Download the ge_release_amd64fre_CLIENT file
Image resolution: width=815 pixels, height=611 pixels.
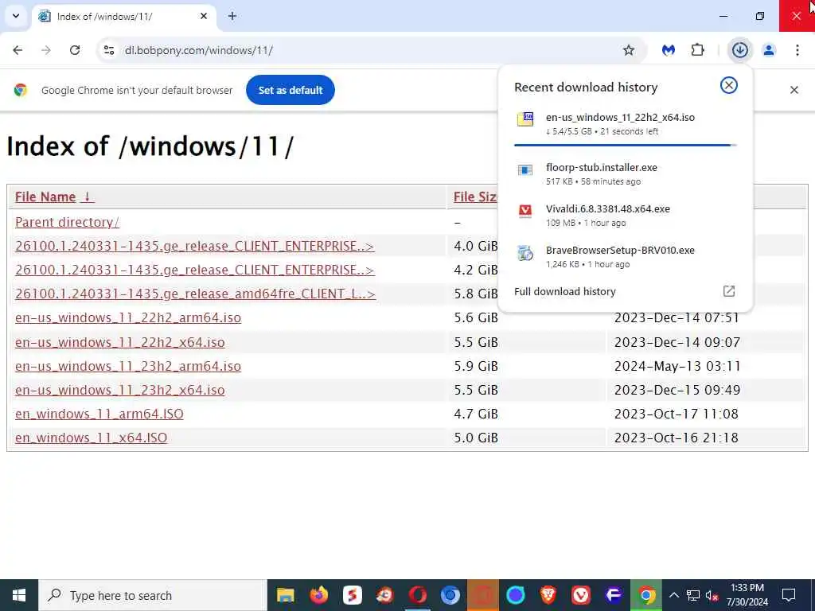195,294
